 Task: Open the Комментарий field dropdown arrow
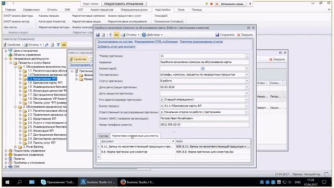click(x=247, y=68)
